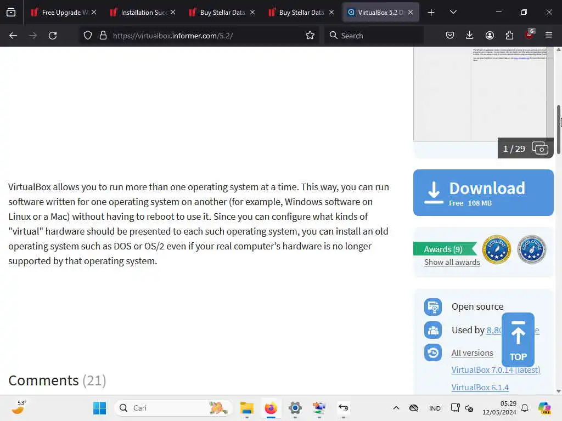Screen dimensions: 562x421
Task: Close the Installation Succ tab
Action: (x=173, y=12)
